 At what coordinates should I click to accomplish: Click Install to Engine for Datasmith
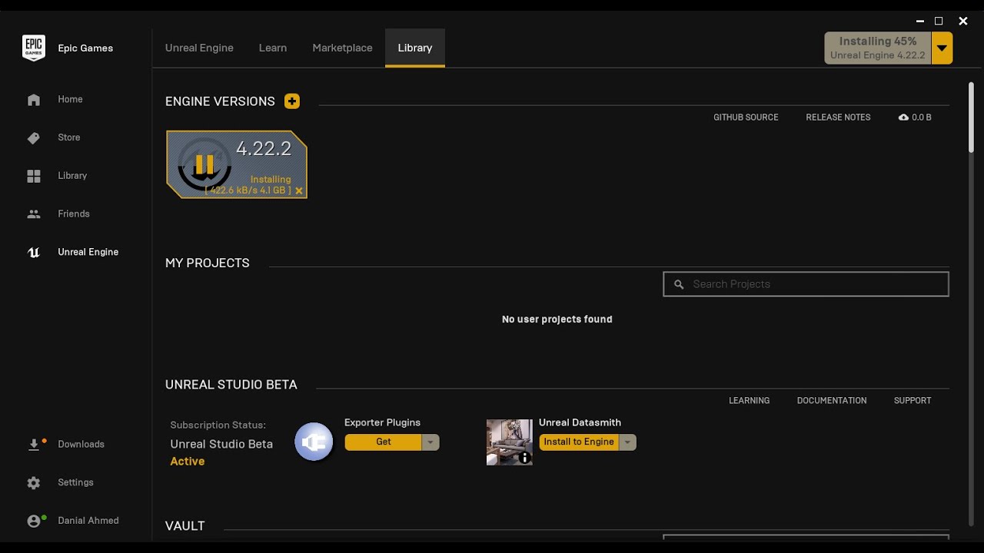[579, 442]
